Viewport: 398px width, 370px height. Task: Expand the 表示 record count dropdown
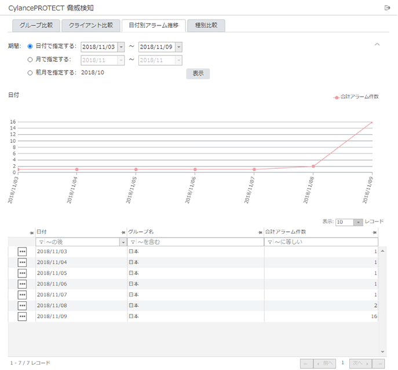[359, 222]
